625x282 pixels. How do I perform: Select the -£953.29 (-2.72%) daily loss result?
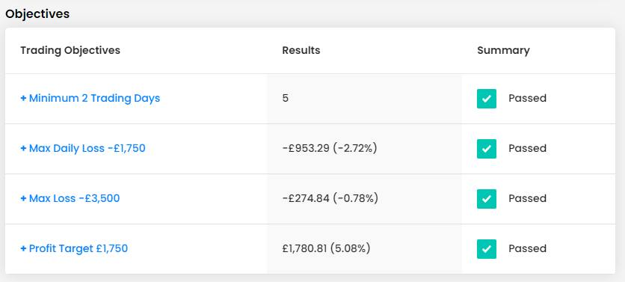(x=330, y=148)
